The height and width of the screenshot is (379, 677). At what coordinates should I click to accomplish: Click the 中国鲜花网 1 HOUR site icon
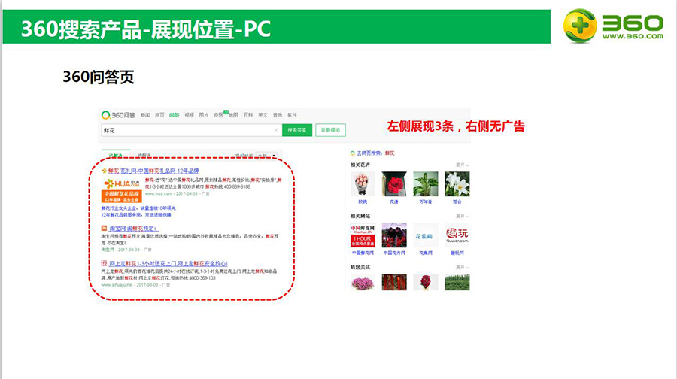(x=363, y=235)
